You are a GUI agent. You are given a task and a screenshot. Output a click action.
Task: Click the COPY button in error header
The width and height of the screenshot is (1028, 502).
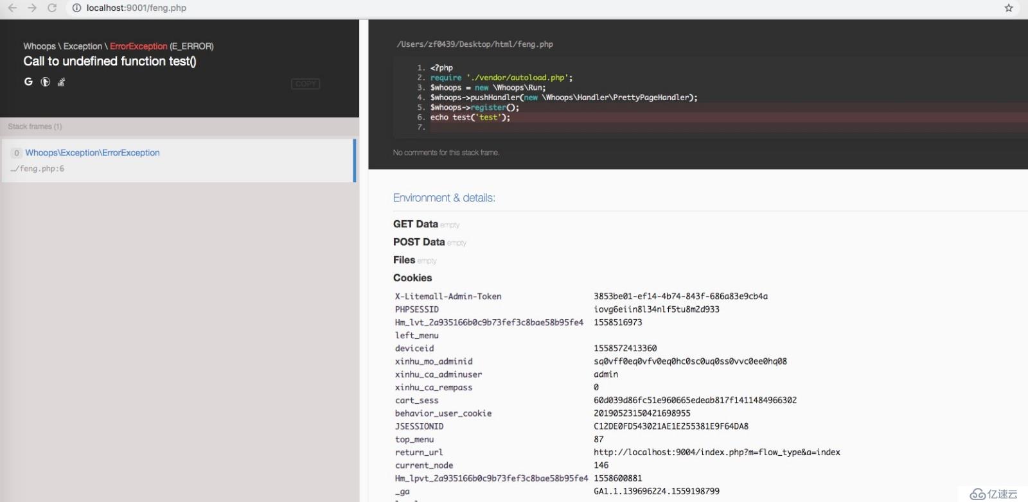tap(305, 83)
